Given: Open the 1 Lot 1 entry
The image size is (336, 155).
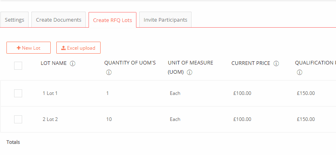Looking at the screenshot, I should (50, 93).
